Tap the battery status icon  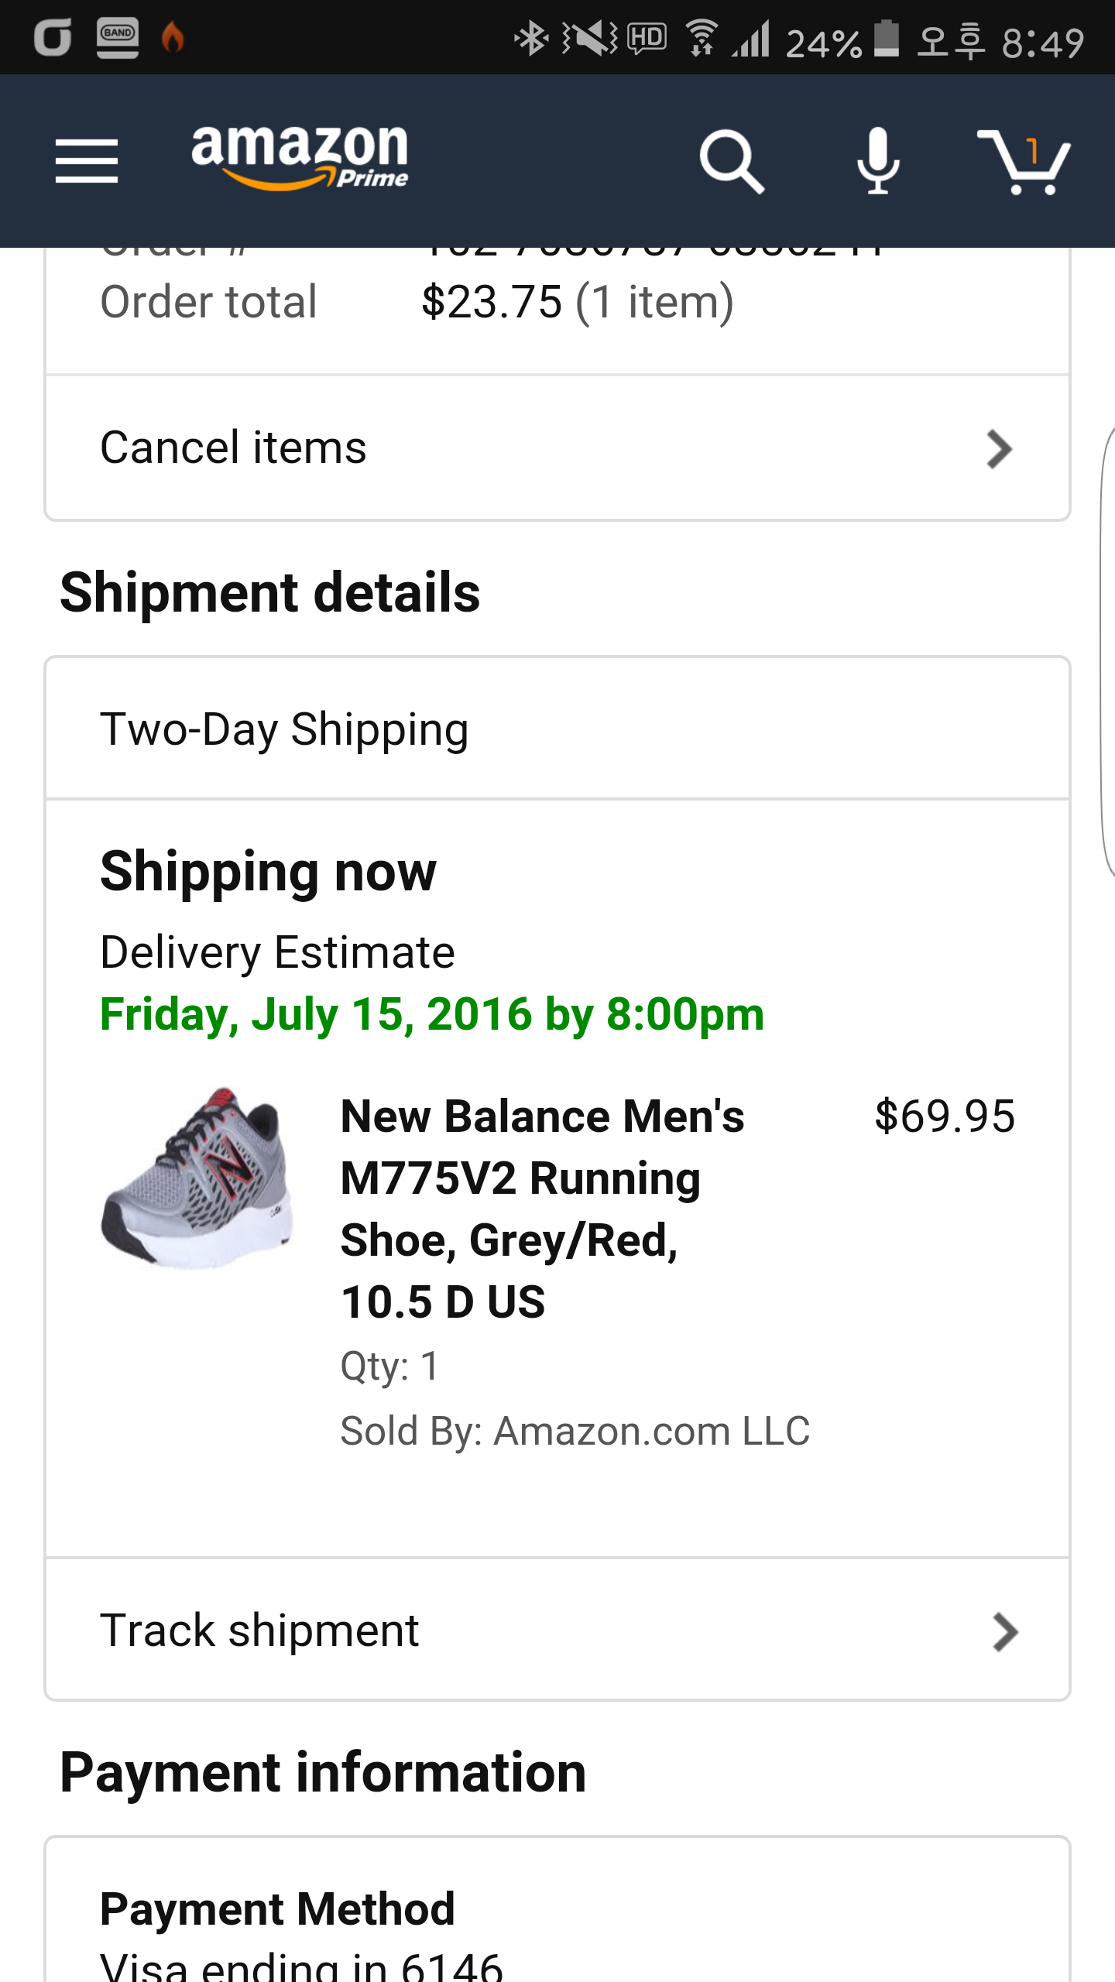pos(887,39)
